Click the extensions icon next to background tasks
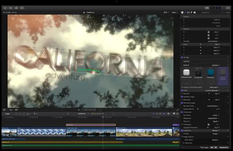The width and height of the screenshot is (233, 151). pyautogui.click(x=22, y=8)
